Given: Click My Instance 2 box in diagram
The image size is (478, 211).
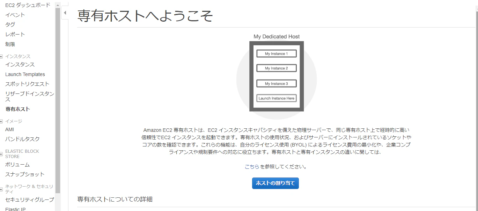Looking at the screenshot, I should point(277,68).
